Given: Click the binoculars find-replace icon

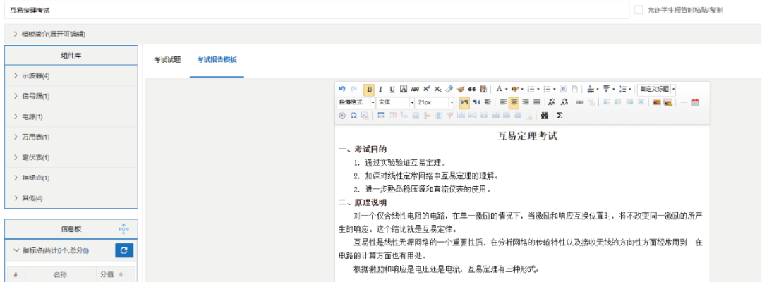Looking at the screenshot, I should (544, 115).
